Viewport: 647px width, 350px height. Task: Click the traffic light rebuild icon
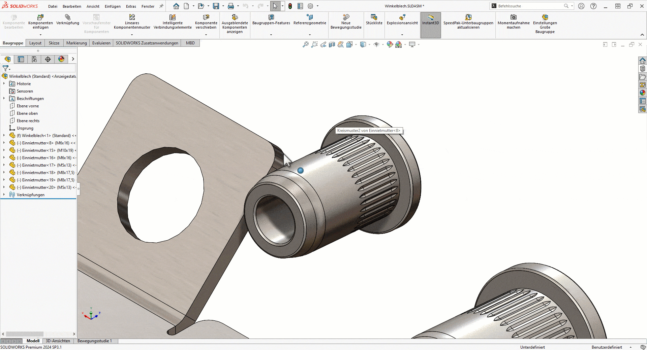[x=290, y=6]
